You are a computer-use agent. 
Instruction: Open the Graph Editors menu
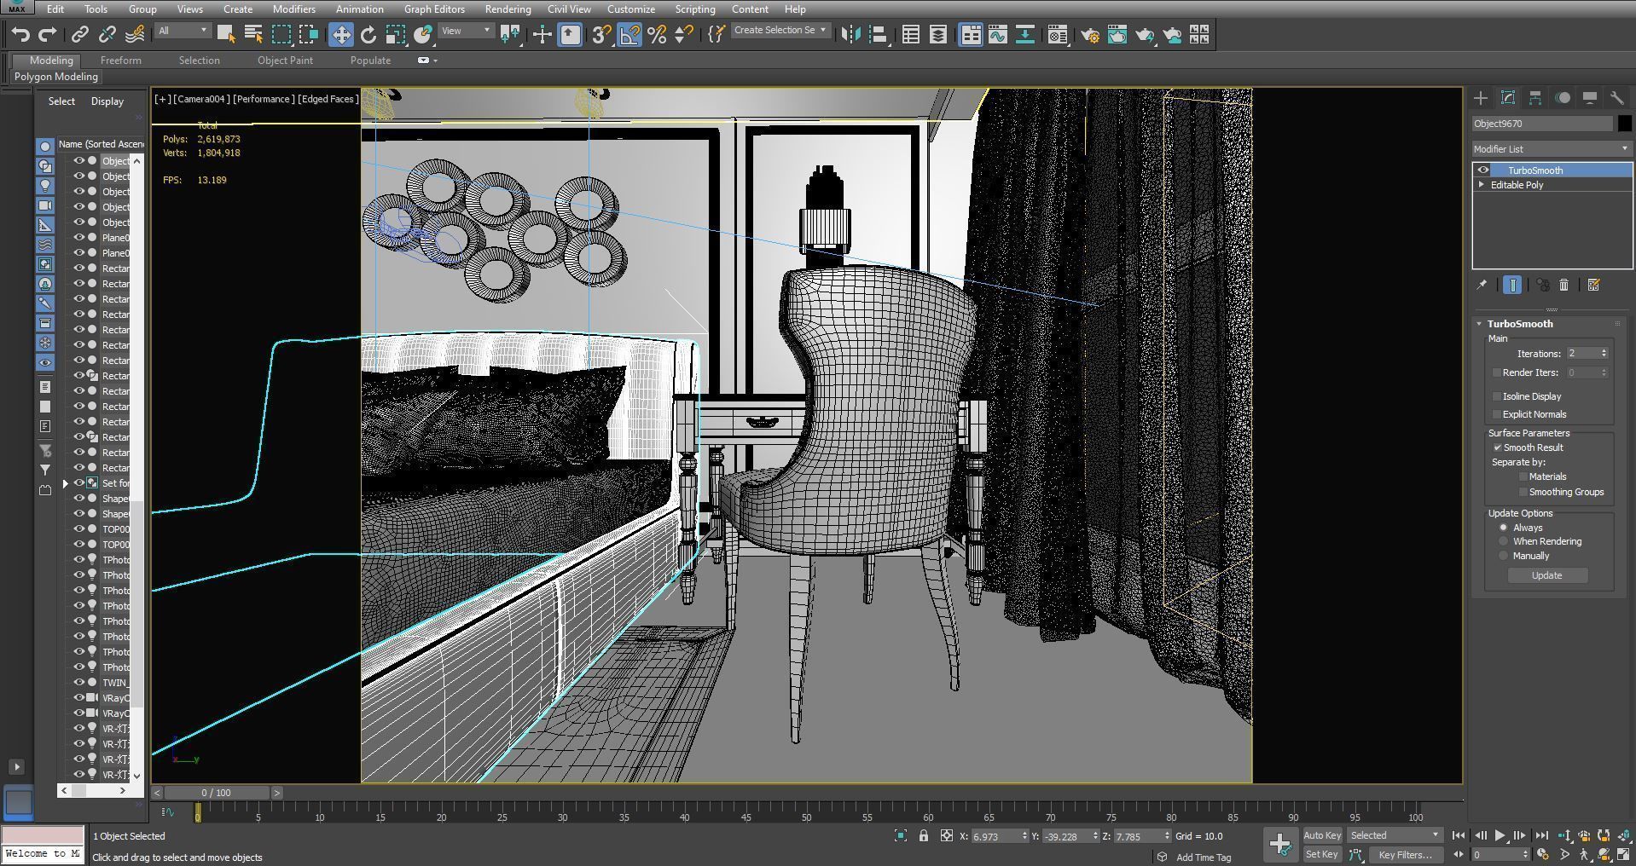coord(434,9)
